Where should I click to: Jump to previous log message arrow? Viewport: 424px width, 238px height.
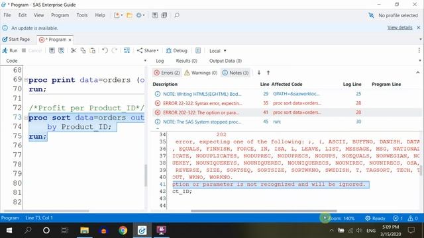[x=268, y=73]
